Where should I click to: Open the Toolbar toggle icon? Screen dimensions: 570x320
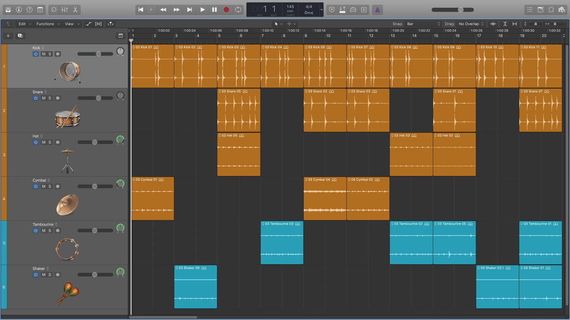40,10
